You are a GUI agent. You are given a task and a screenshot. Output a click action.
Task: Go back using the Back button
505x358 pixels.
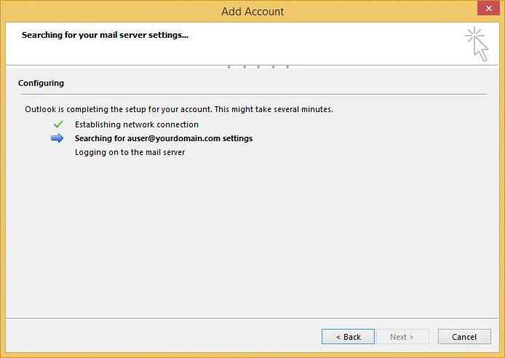(x=348, y=336)
